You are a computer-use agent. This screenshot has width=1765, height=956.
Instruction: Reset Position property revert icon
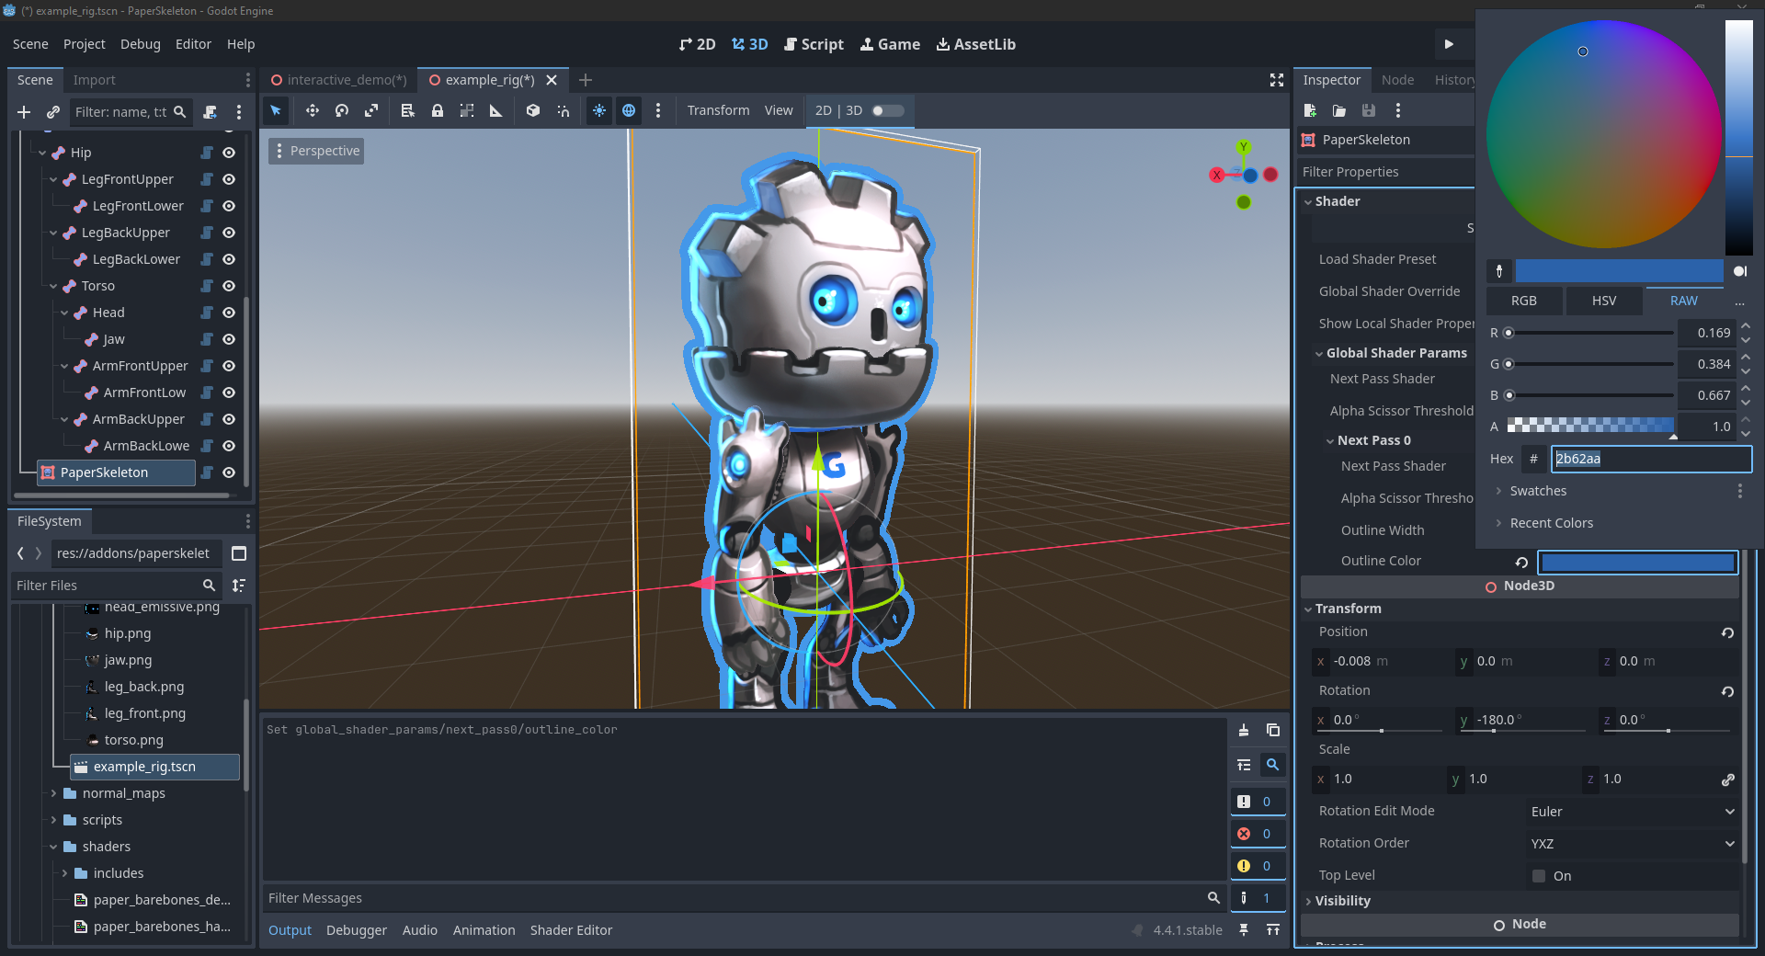click(1727, 632)
